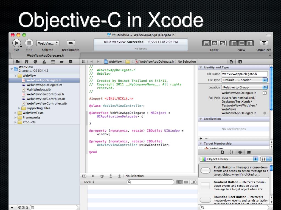This screenshot has height=210, width=281.
Task: Show the Quick Help inspector
Action: 240,62
